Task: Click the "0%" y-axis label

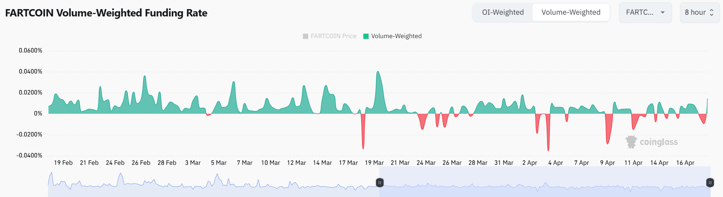Action: (x=38, y=113)
